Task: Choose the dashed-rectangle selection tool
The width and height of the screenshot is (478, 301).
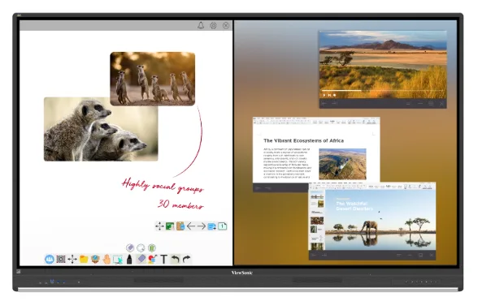Action: pos(118,260)
